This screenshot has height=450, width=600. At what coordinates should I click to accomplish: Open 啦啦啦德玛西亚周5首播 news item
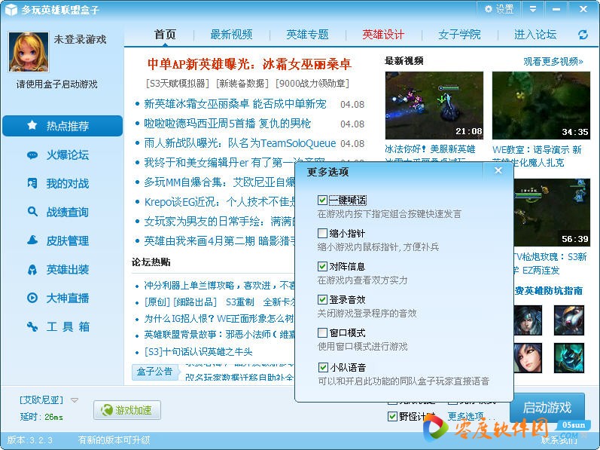pos(227,124)
